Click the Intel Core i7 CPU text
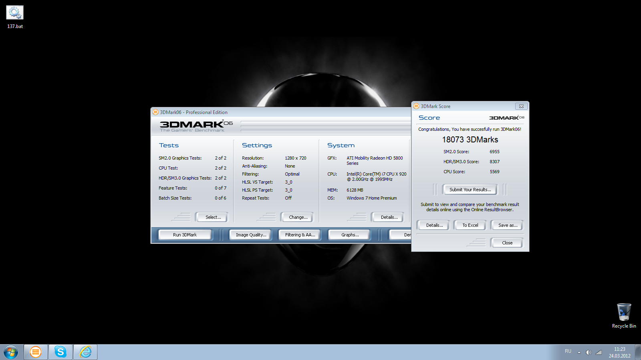 (x=376, y=176)
